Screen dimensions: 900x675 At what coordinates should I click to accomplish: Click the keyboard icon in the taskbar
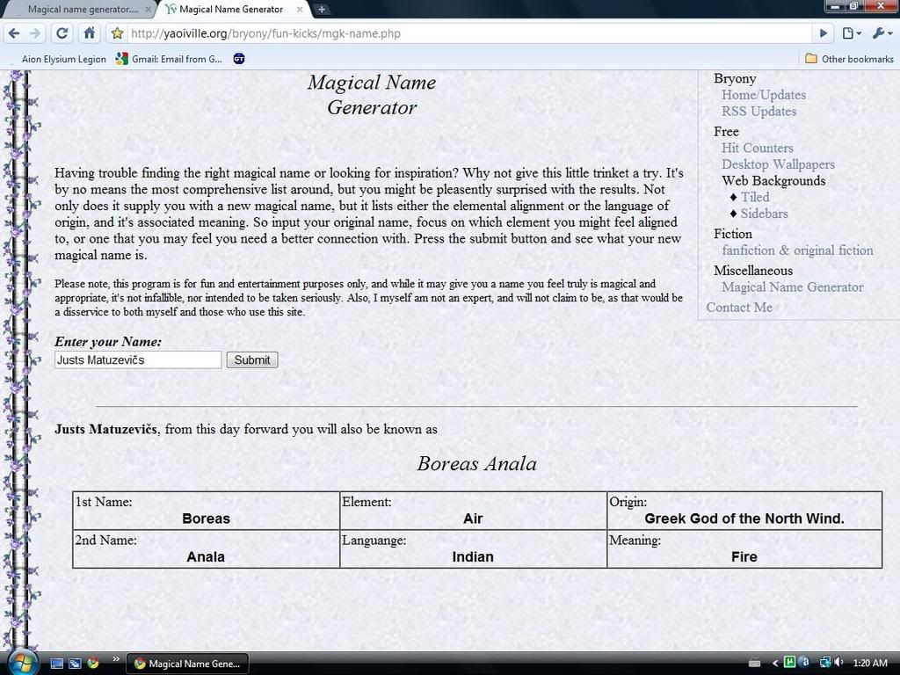pos(754,663)
